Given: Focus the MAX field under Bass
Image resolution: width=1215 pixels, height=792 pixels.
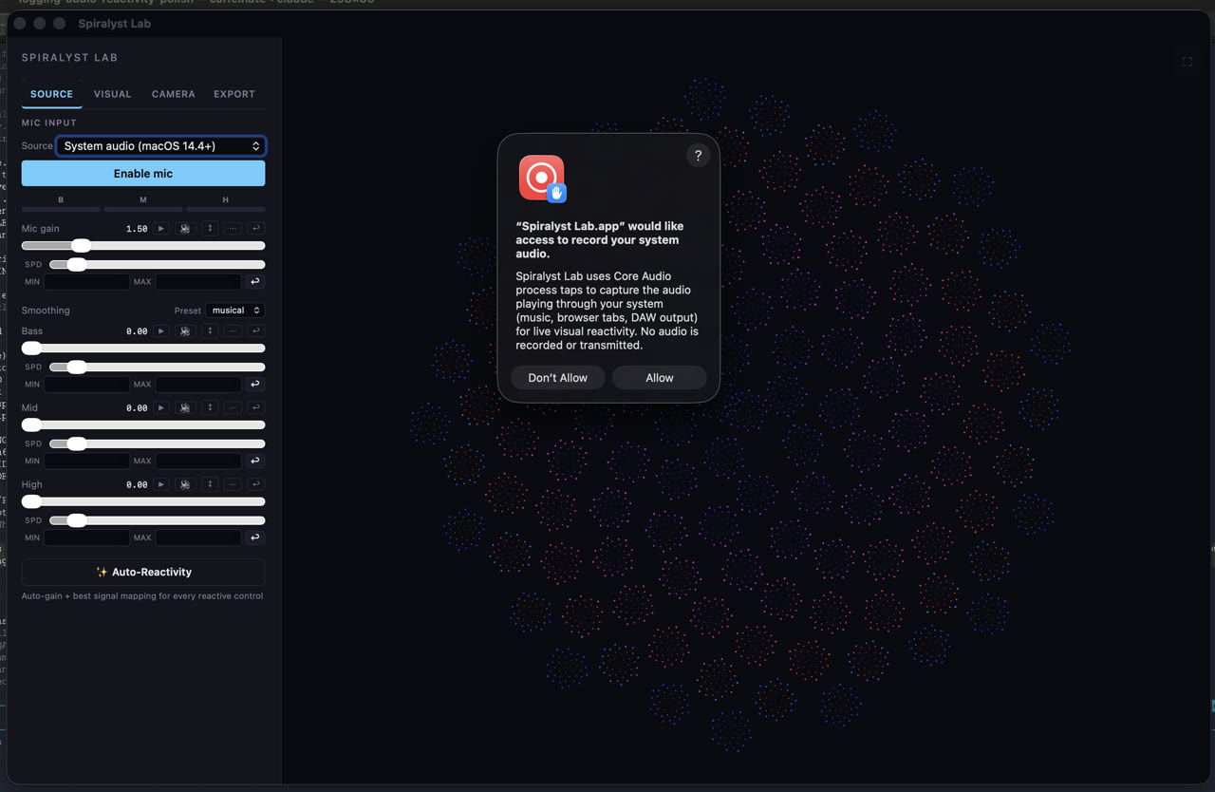Looking at the screenshot, I should pyautogui.click(x=198, y=385).
